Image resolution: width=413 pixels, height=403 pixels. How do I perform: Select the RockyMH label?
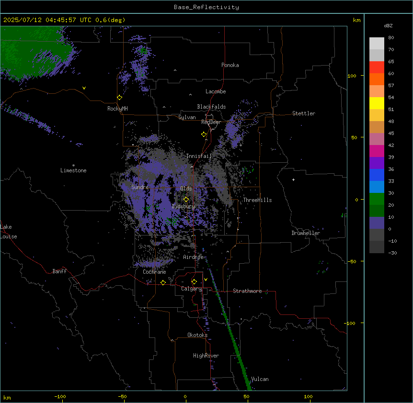[117, 109]
